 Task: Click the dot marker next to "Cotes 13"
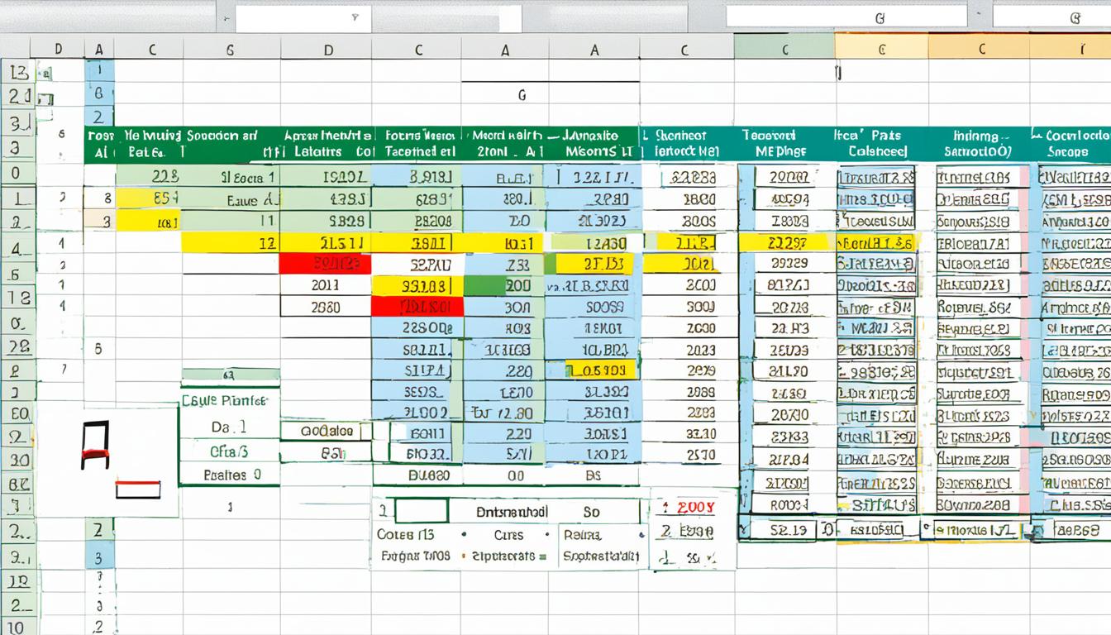463,533
